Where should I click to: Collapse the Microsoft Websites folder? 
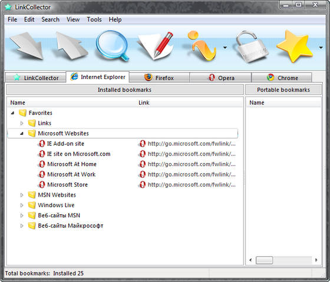tap(22, 133)
